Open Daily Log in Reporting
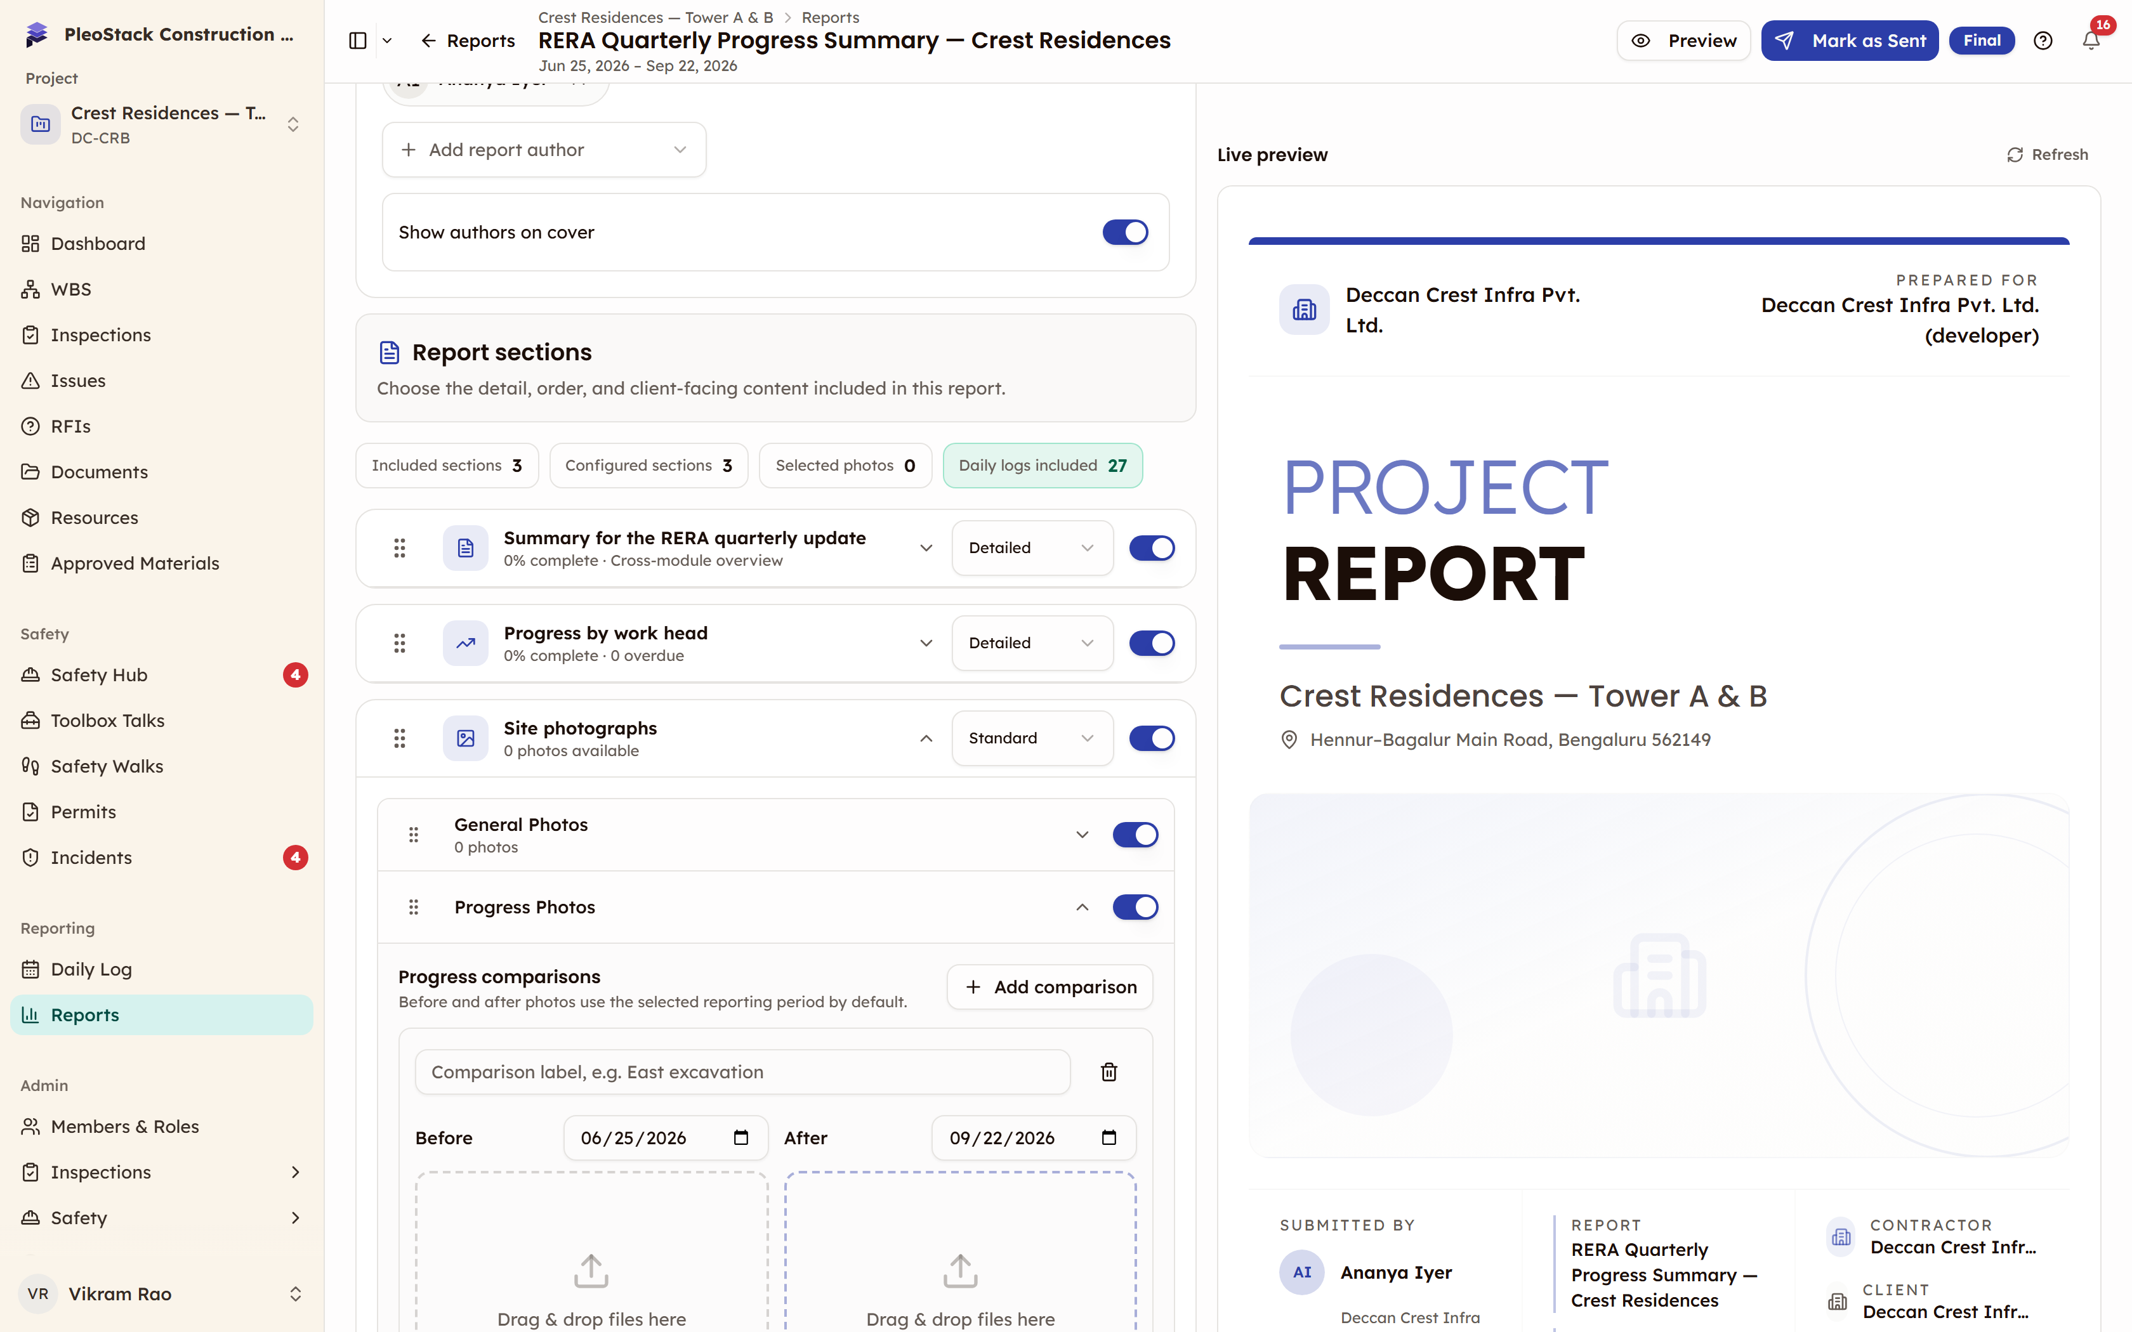Image resolution: width=2132 pixels, height=1332 pixels. 161,969
